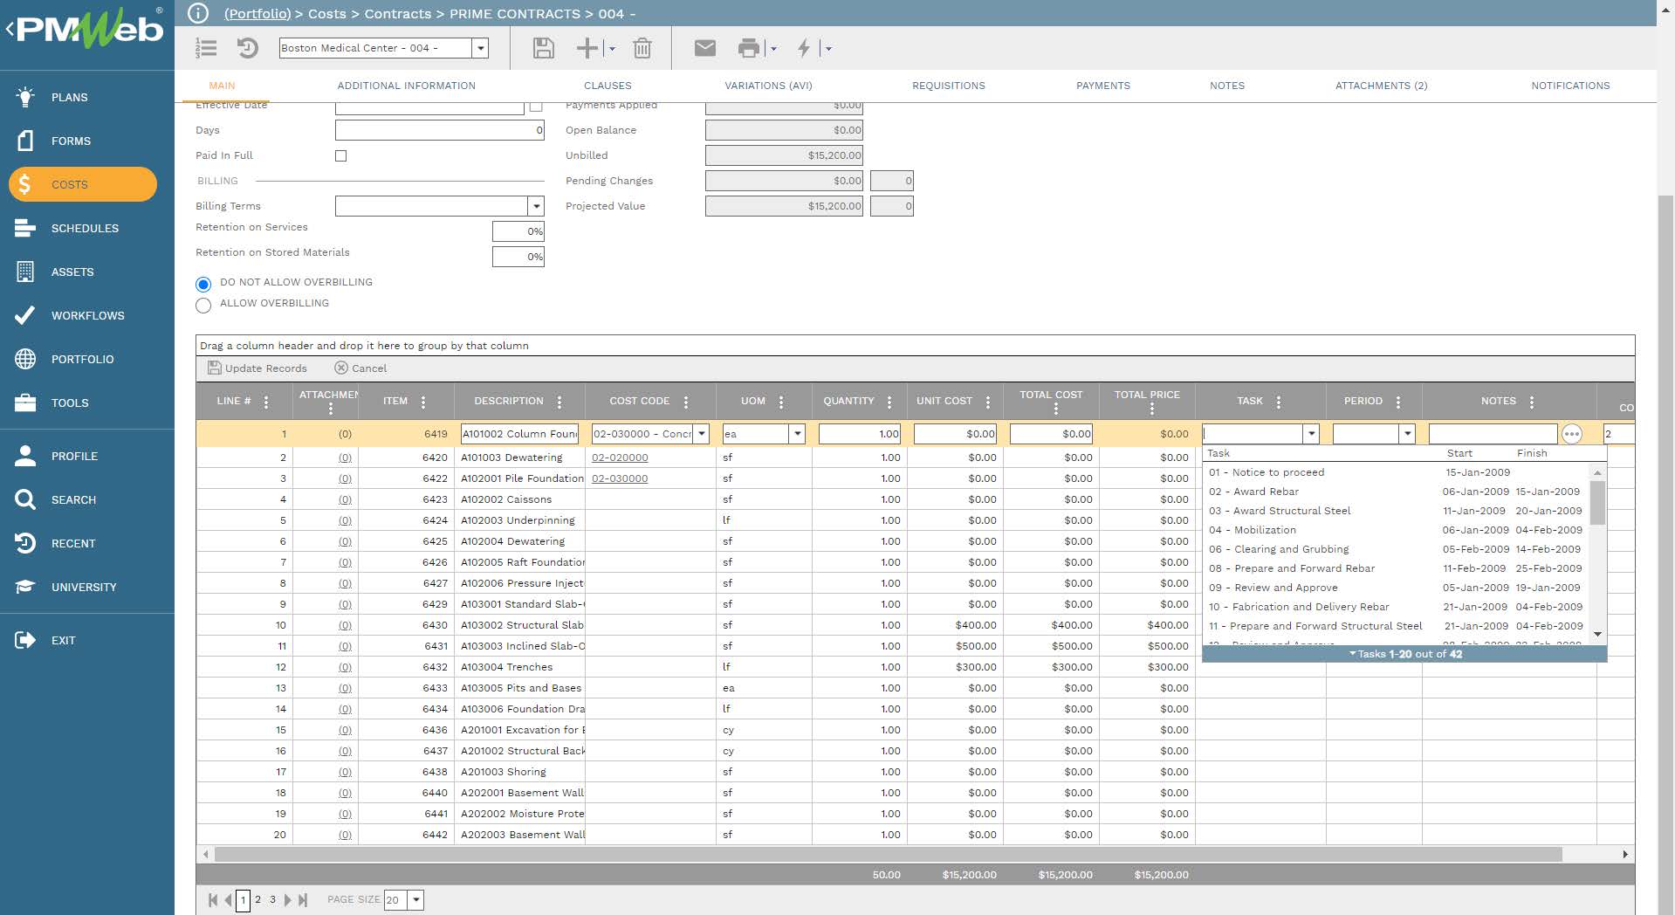Expand add new dropdown arrow
This screenshot has height=915, width=1675.
612,49
